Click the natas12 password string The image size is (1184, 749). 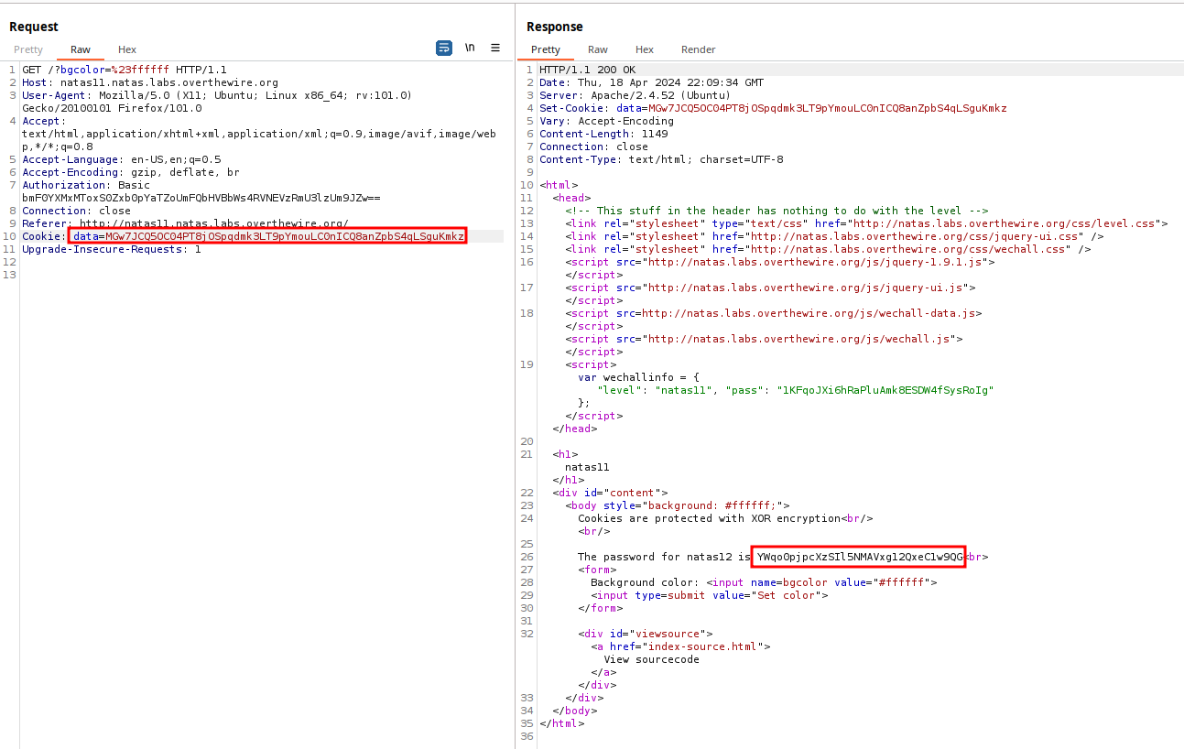(x=860, y=557)
